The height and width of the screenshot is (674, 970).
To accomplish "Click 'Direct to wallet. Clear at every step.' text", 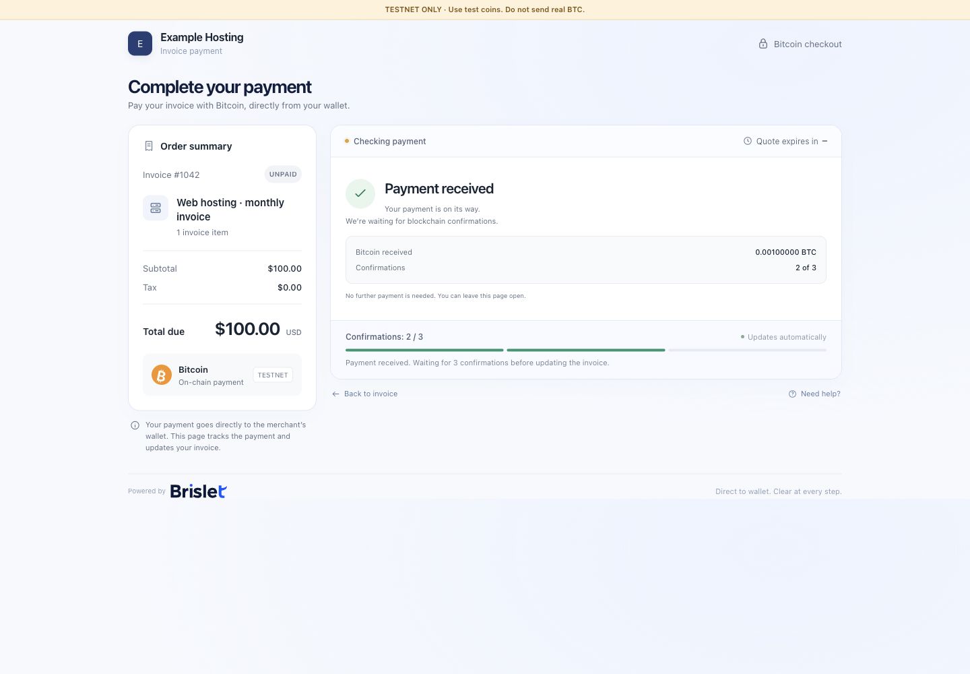I will 779,492.
